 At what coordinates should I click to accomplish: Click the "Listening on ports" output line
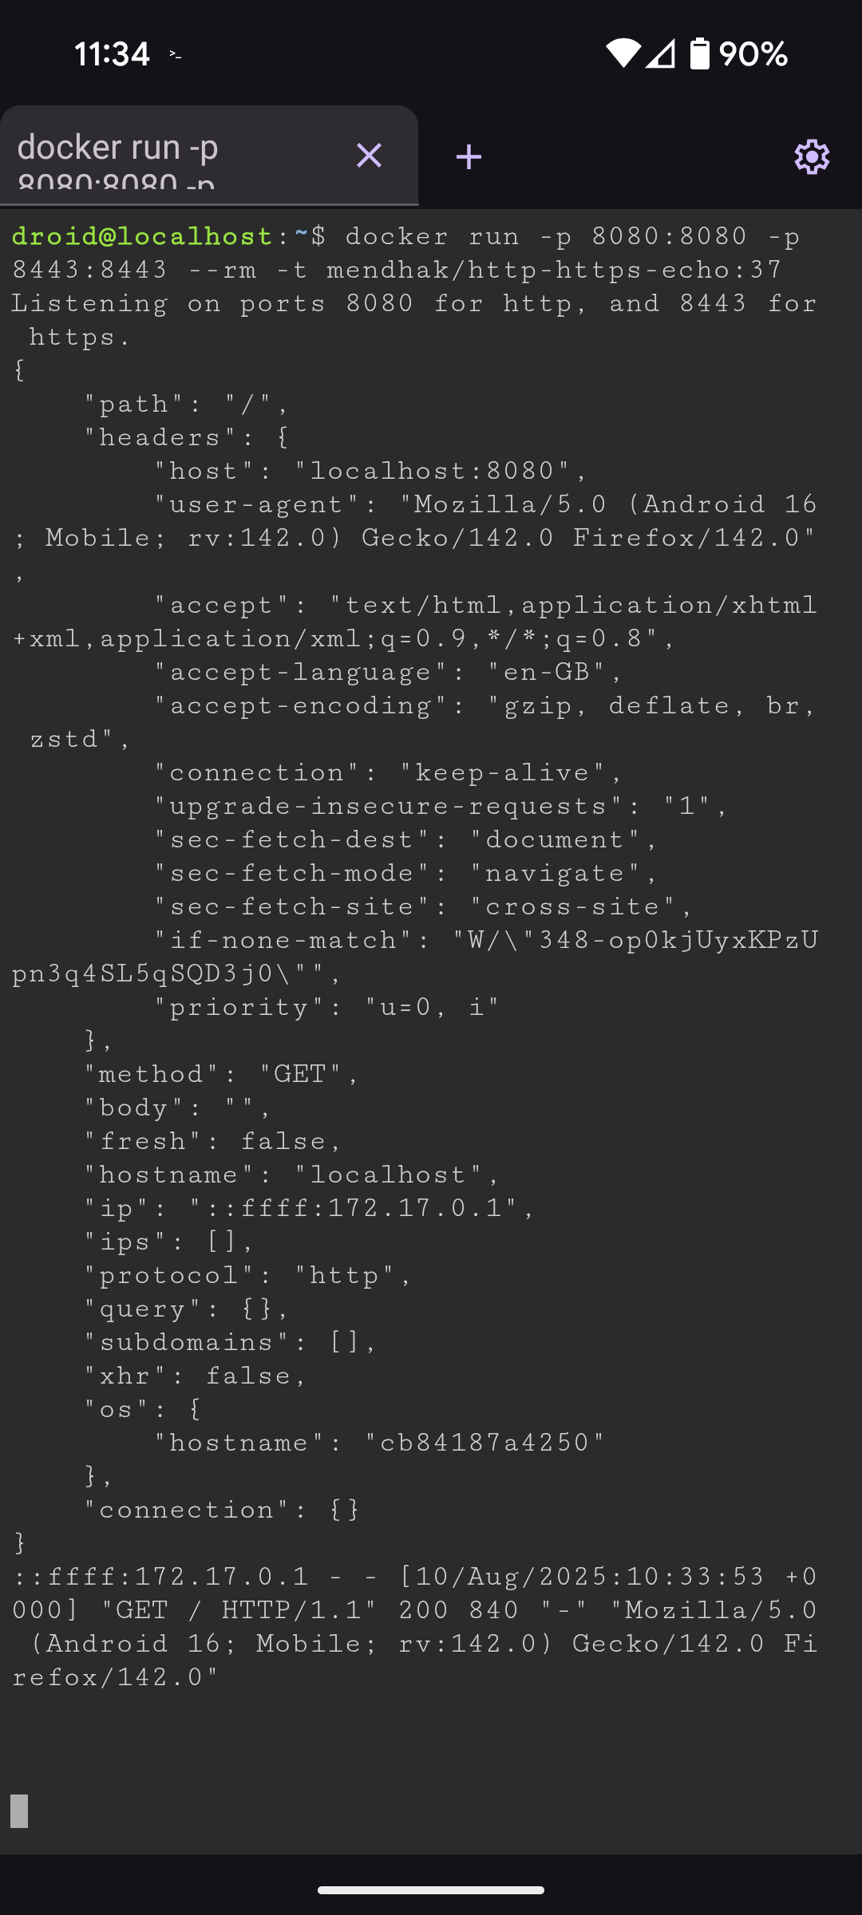tap(414, 320)
